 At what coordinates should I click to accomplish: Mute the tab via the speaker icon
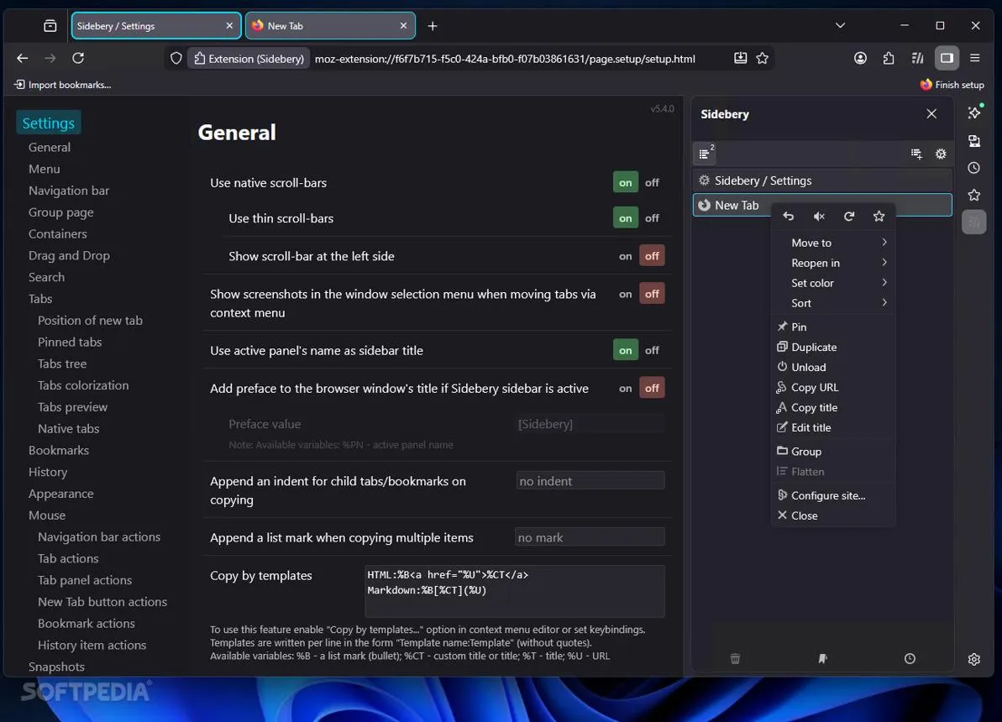(819, 217)
